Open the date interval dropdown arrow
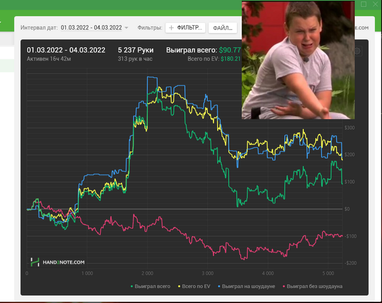 click(x=126, y=28)
